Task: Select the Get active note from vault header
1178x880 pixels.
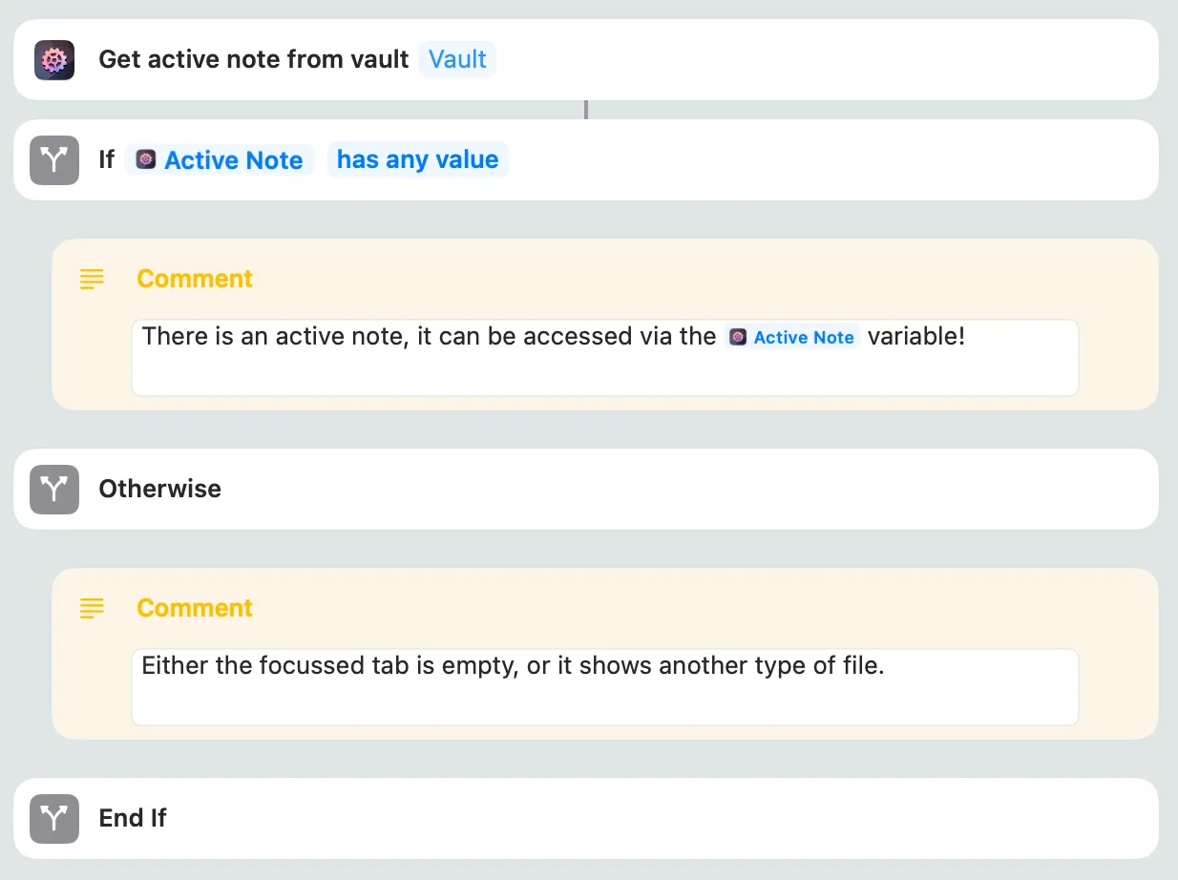Action: click(x=253, y=58)
